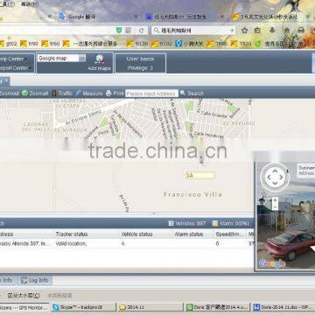Open the tr130 bookmark
315x315 pixels.
pyautogui.click(x=137, y=44)
